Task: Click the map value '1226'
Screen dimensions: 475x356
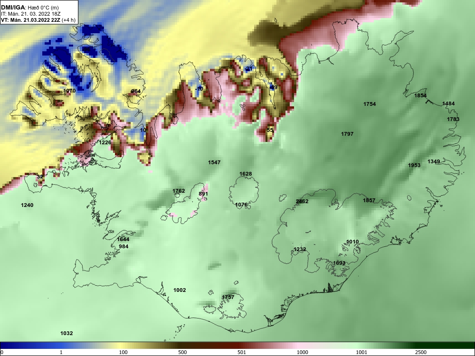Action: point(105,142)
